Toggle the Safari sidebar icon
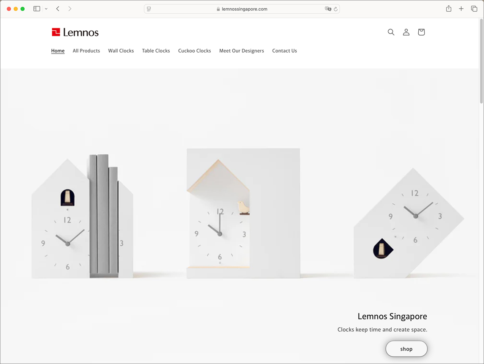This screenshot has height=364, width=484. coord(37,9)
